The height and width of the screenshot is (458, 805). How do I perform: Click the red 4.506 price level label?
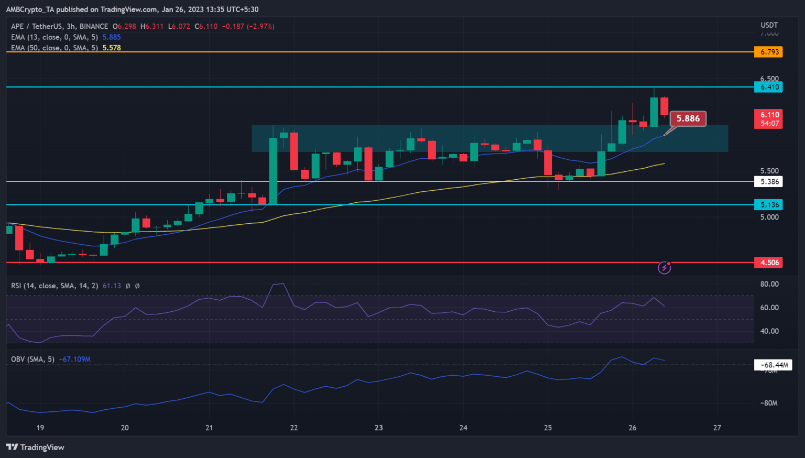(x=769, y=263)
